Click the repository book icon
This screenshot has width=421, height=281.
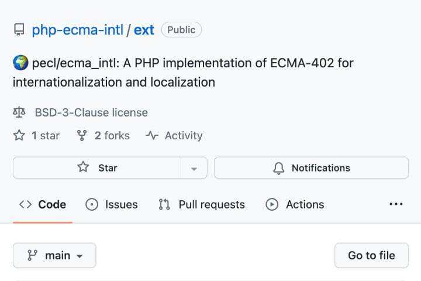[x=19, y=29]
